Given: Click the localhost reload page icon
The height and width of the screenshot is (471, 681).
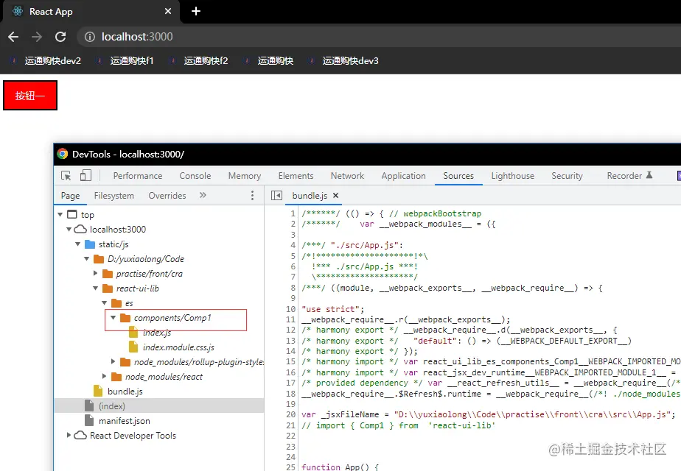Looking at the screenshot, I should click(x=61, y=36).
